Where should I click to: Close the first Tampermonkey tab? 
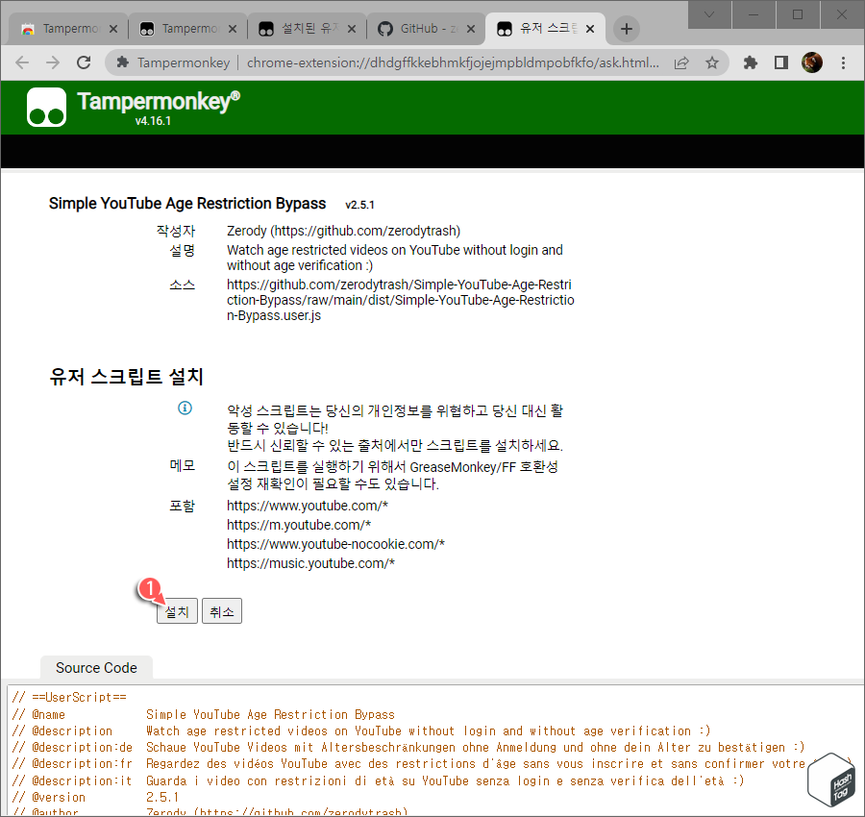pyautogui.click(x=113, y=29)
